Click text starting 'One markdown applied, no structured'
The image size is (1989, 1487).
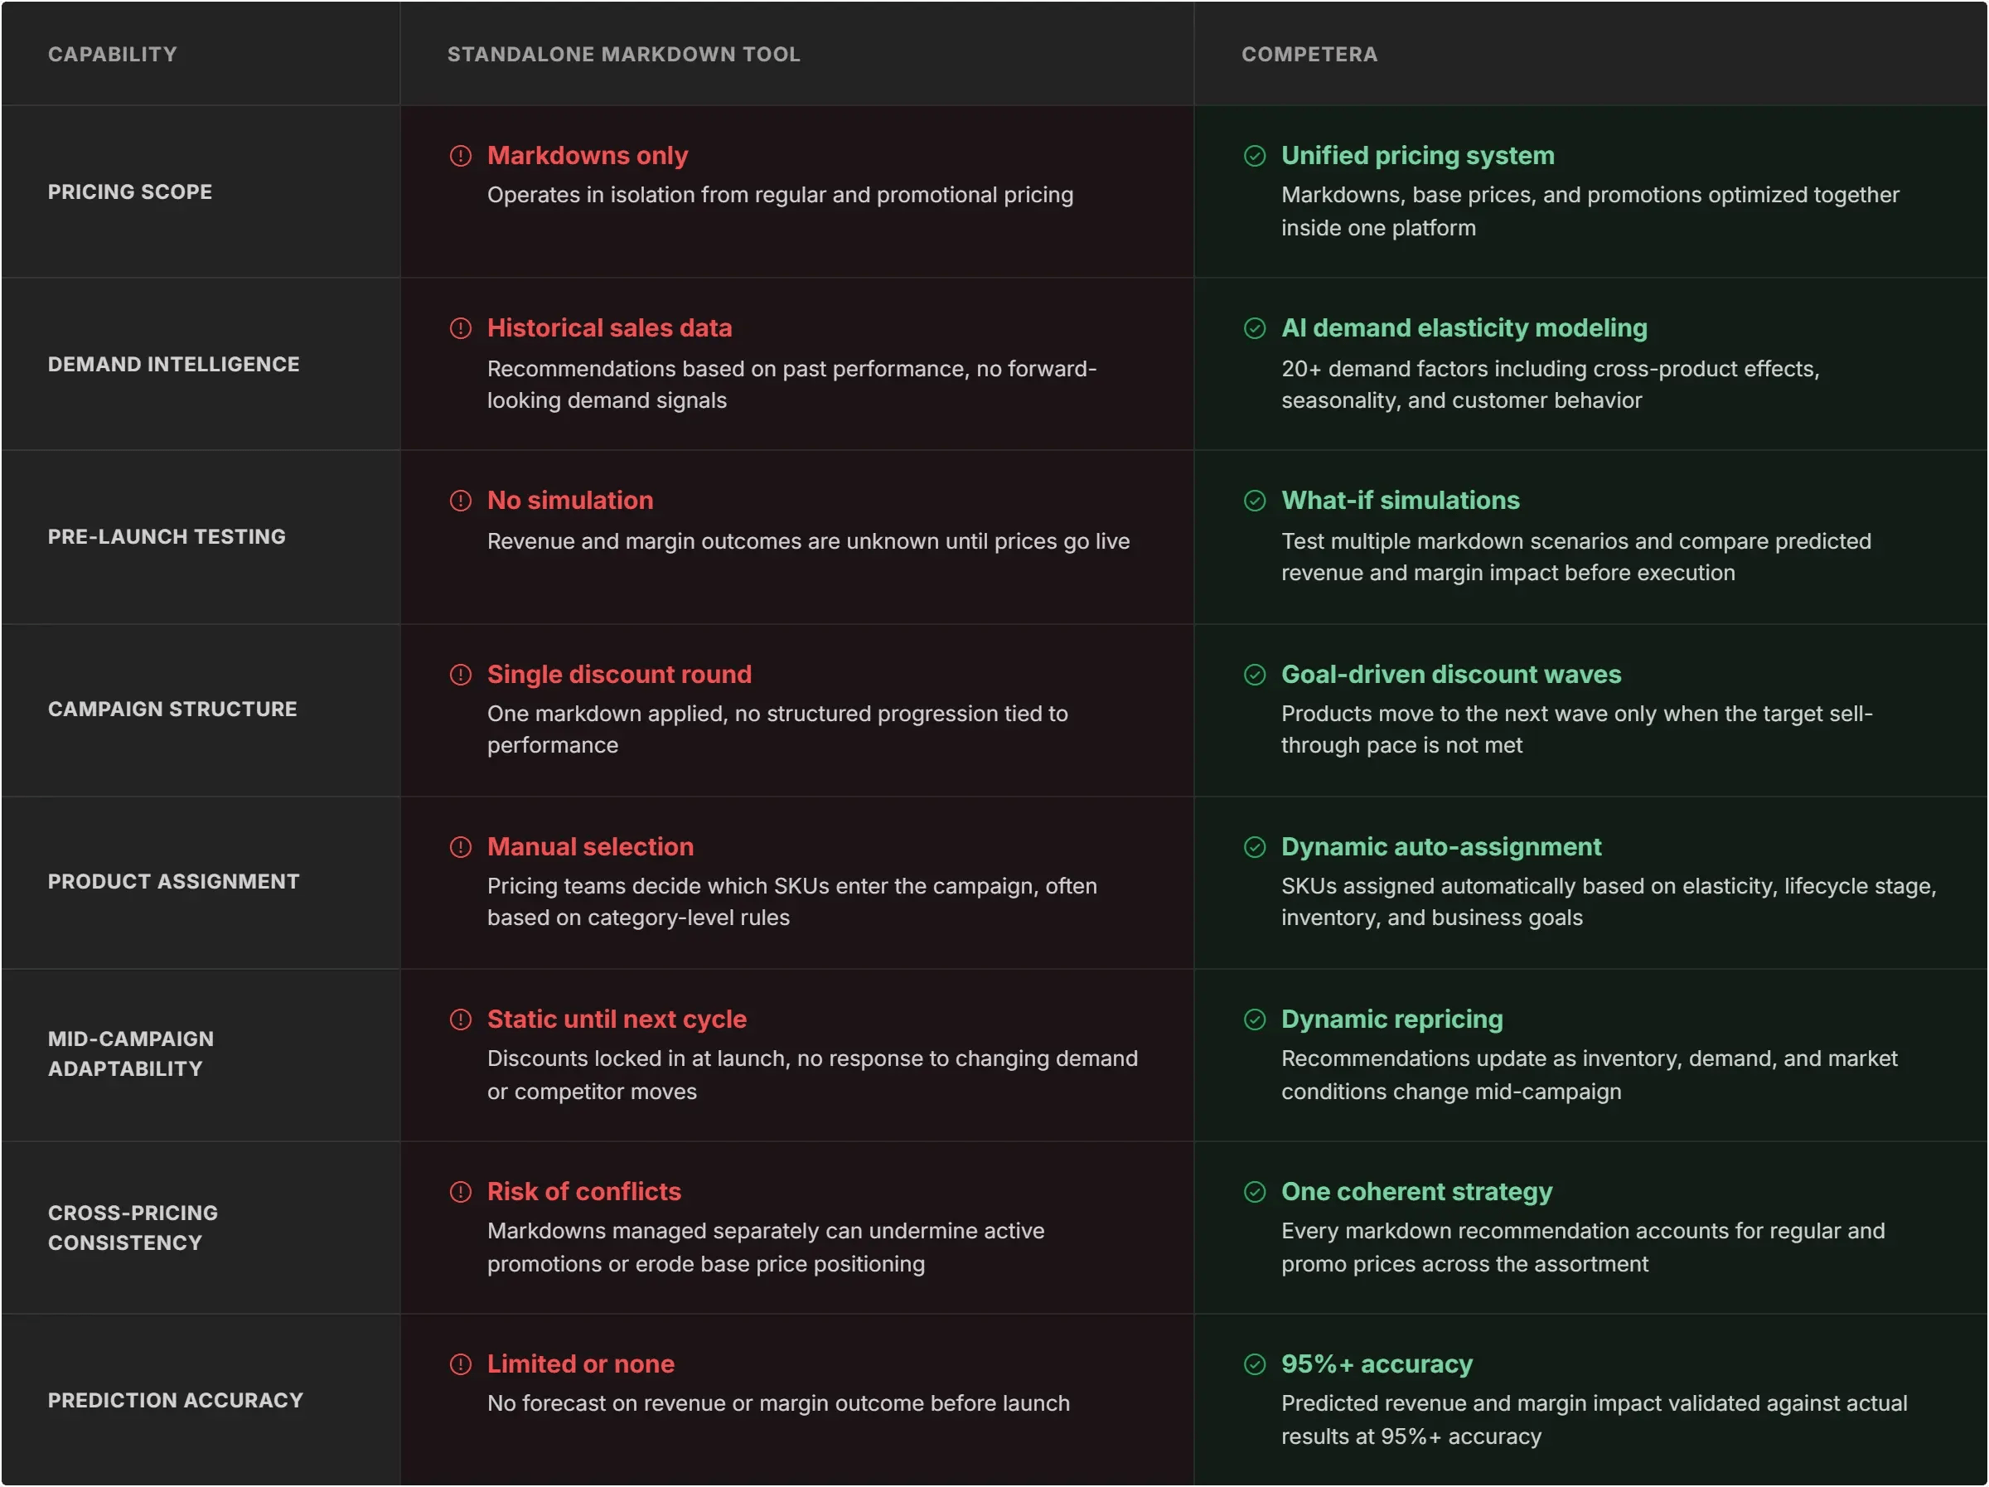778,729
